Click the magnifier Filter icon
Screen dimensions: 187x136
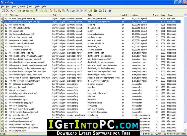[100, 11]
